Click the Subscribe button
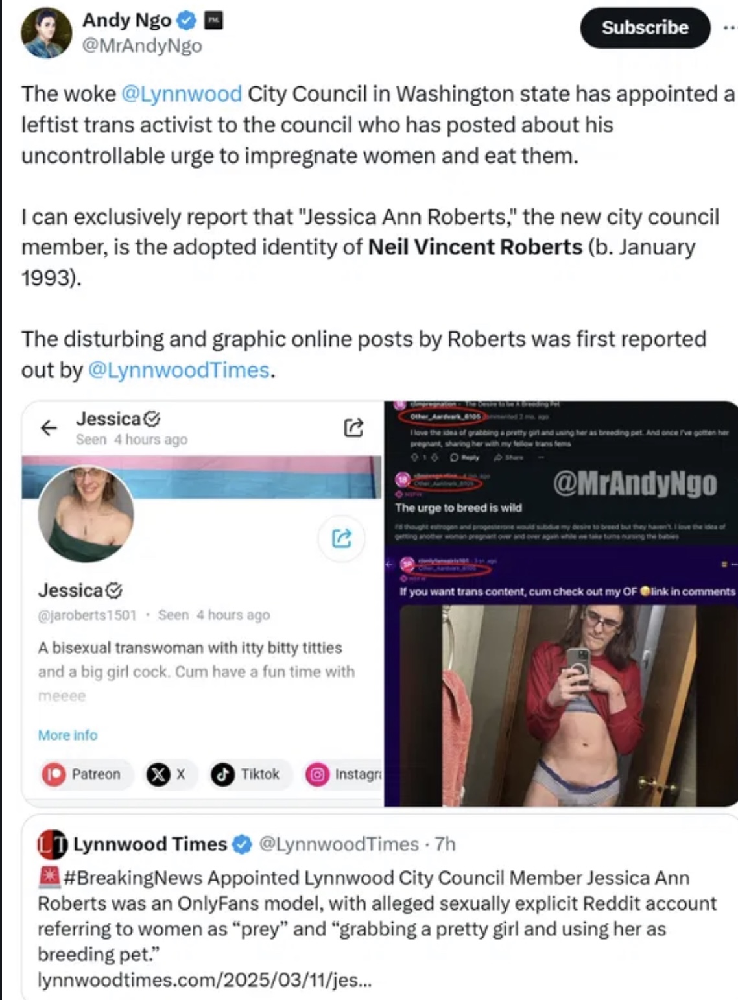 pos(645,27)
